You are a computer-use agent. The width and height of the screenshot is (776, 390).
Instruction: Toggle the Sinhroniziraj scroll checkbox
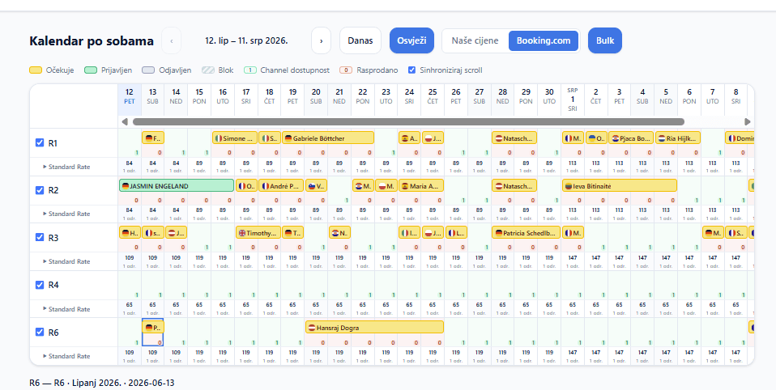coord(411,70)
